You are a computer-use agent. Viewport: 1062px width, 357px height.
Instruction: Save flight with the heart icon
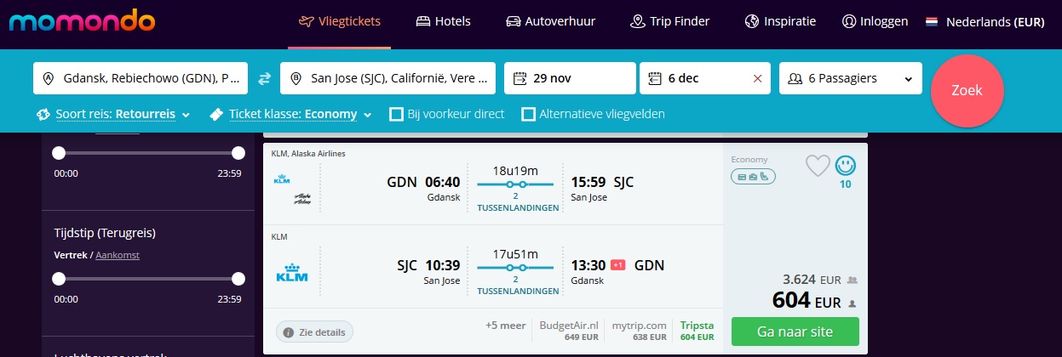[x=818, y=165]
